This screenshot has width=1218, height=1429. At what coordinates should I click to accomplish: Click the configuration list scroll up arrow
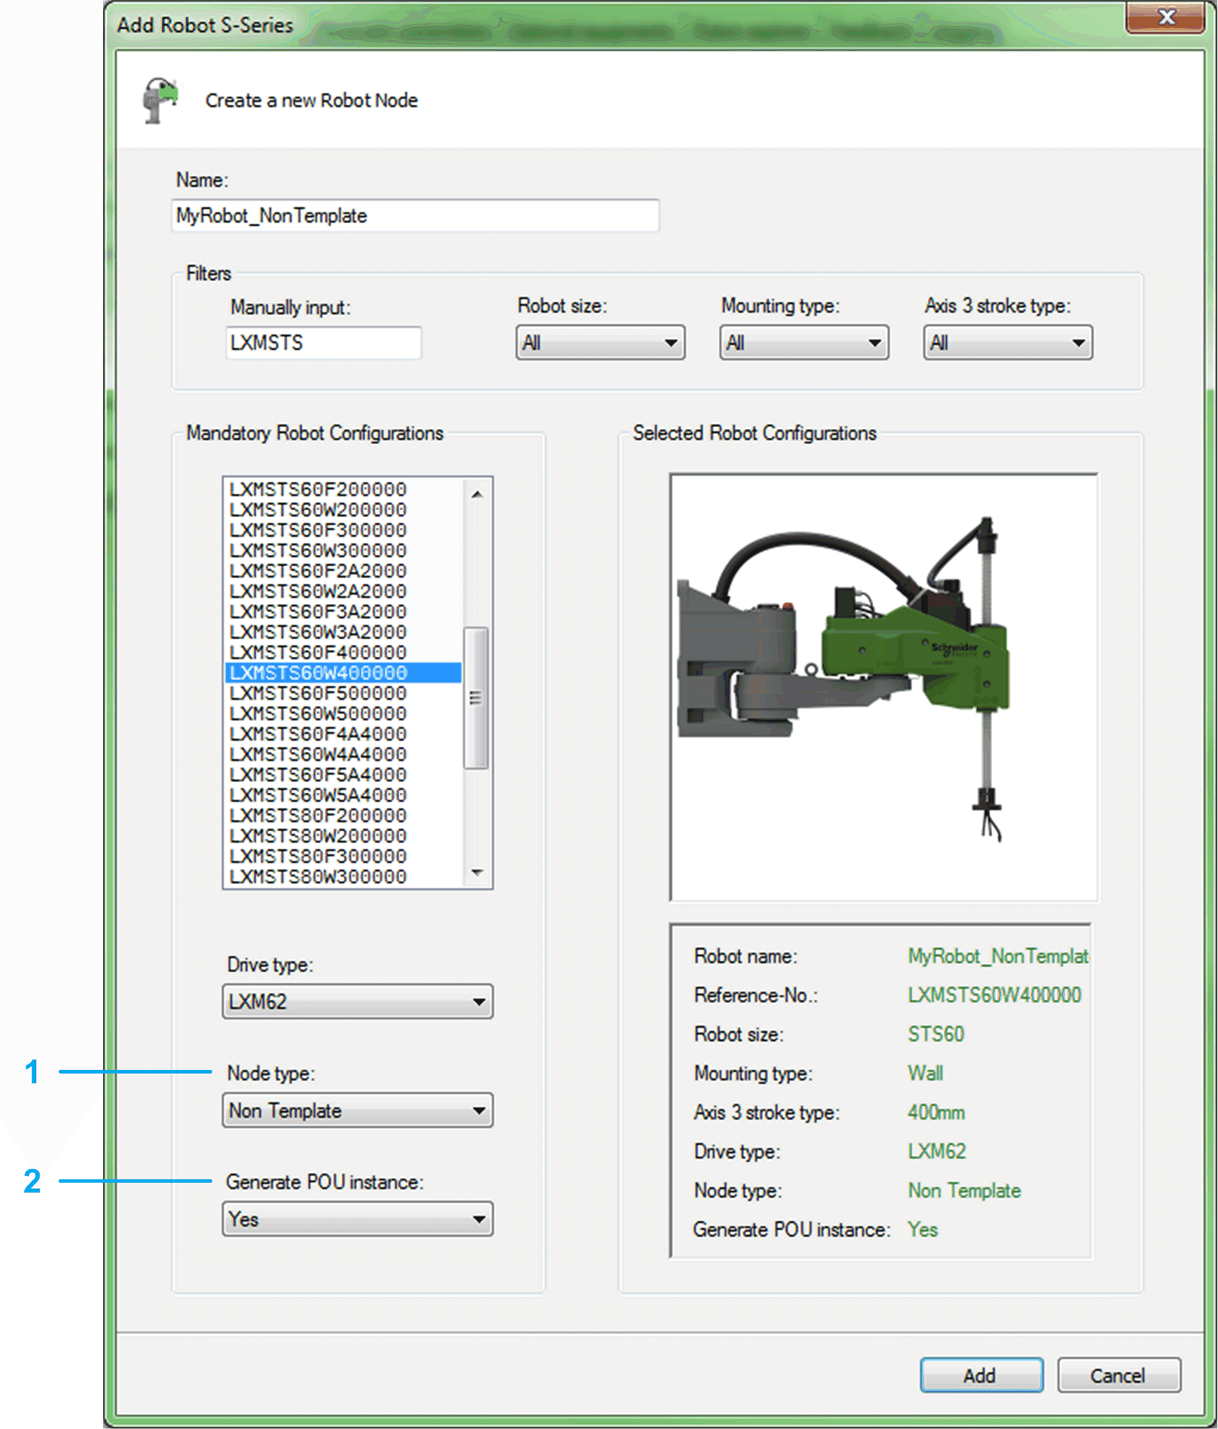477,494
